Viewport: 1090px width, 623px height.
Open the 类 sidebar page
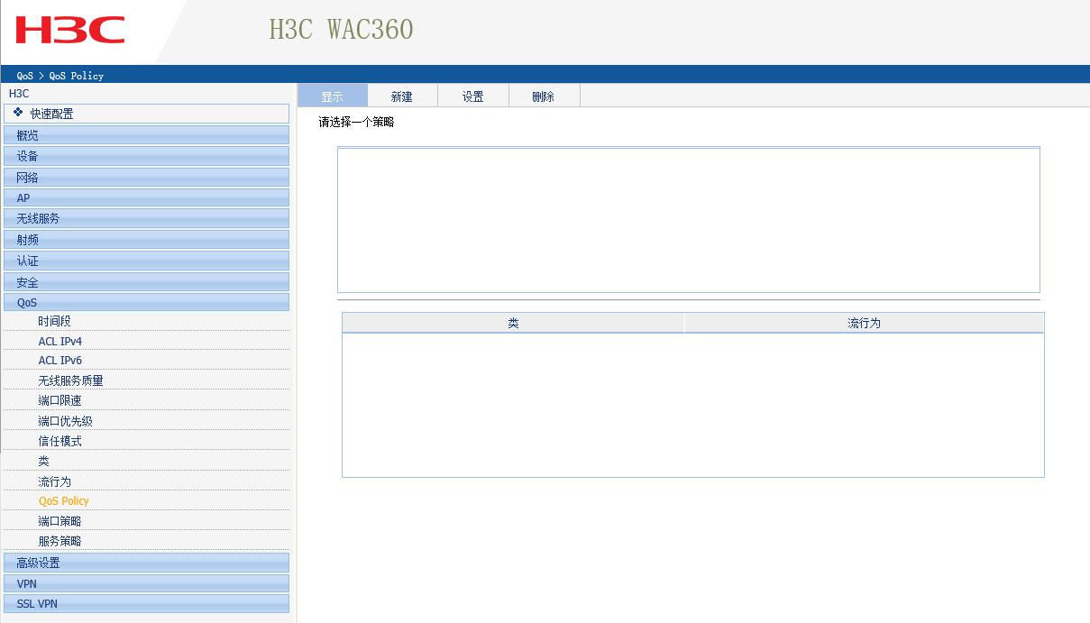[43, 461]
